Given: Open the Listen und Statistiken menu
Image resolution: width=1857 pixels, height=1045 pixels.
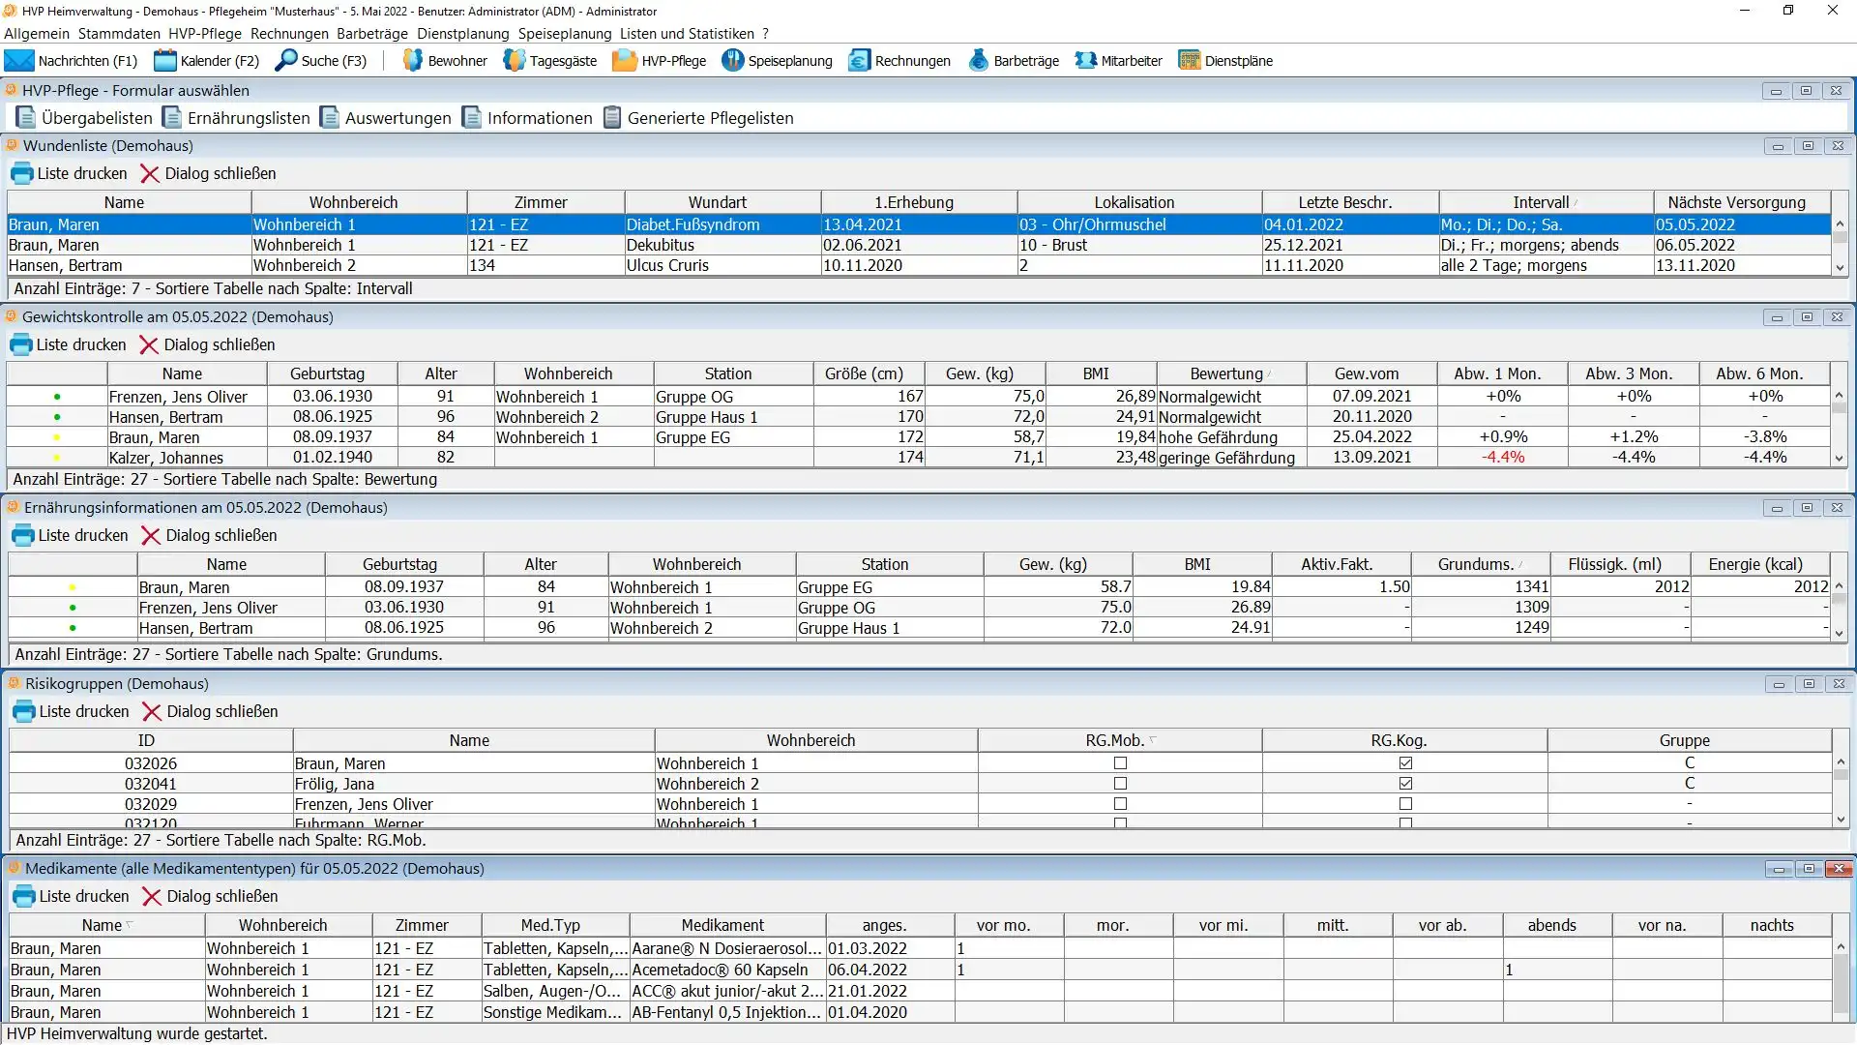Looking at the screenshot, I should pyautogui.click(x=687, y=34).
